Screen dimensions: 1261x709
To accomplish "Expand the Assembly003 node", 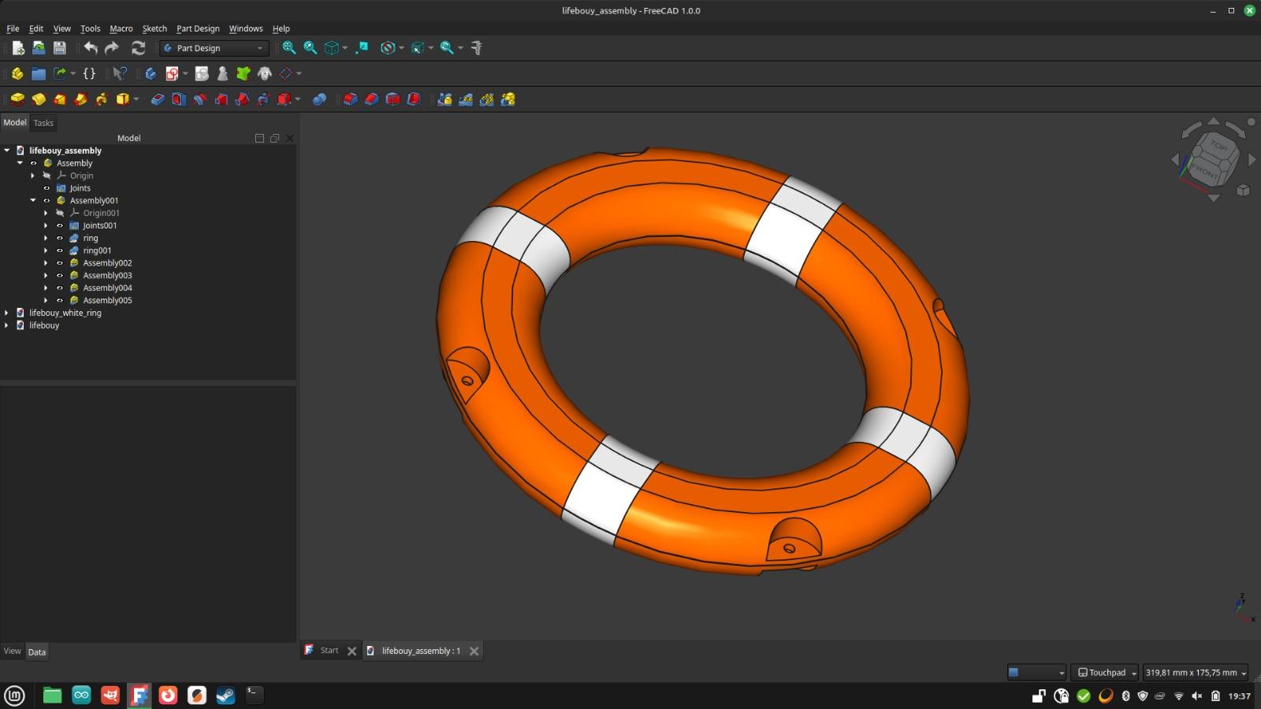I will coord(46,276).
